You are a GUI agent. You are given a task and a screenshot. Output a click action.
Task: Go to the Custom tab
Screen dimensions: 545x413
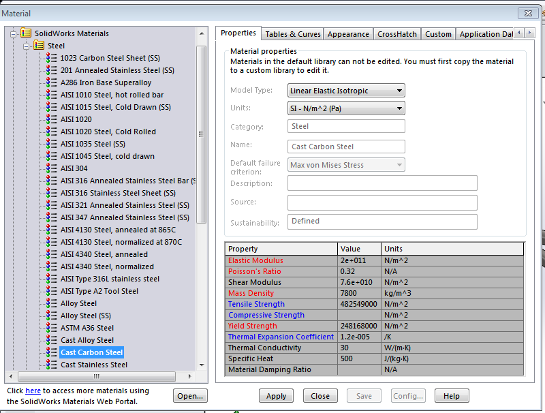coord(438,34)
